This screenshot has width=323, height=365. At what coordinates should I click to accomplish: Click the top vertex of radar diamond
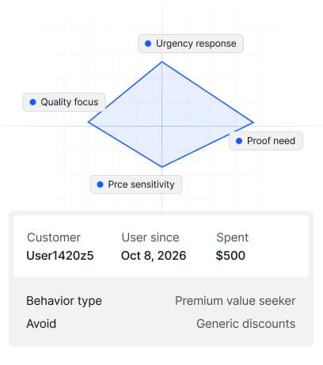(x=161, y=62)
